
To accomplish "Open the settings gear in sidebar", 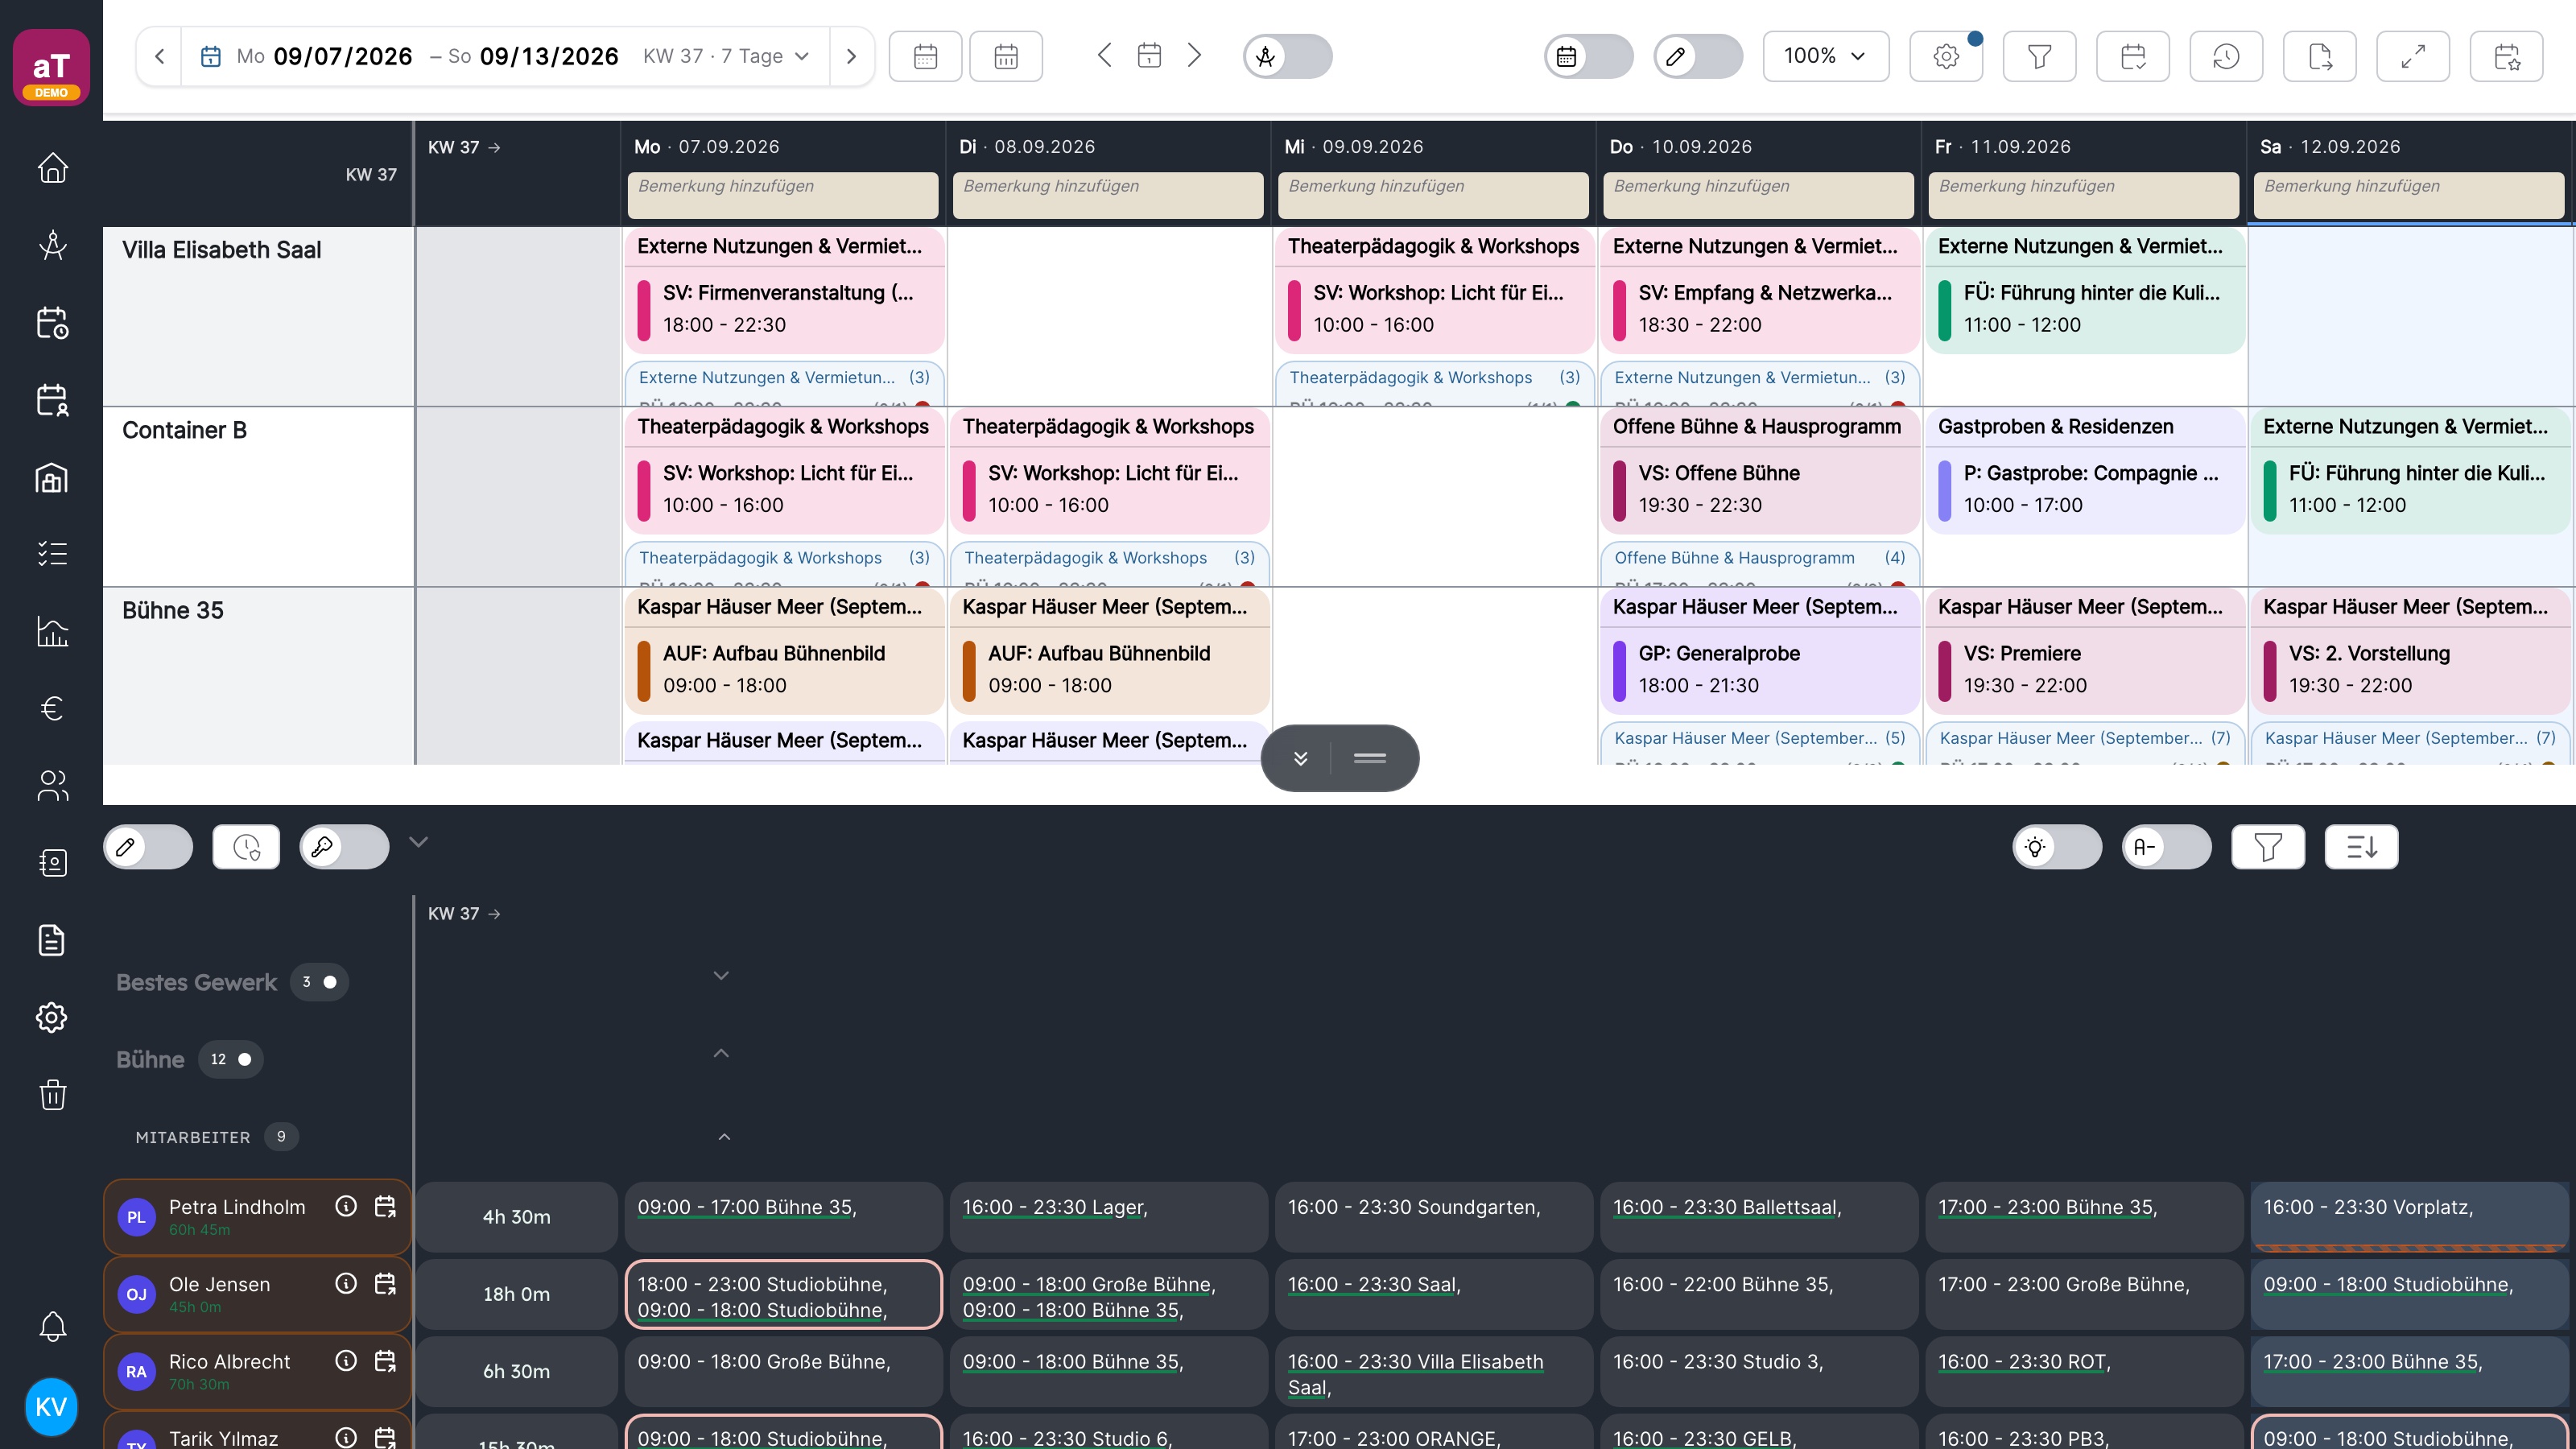I will coord(52,1017).
